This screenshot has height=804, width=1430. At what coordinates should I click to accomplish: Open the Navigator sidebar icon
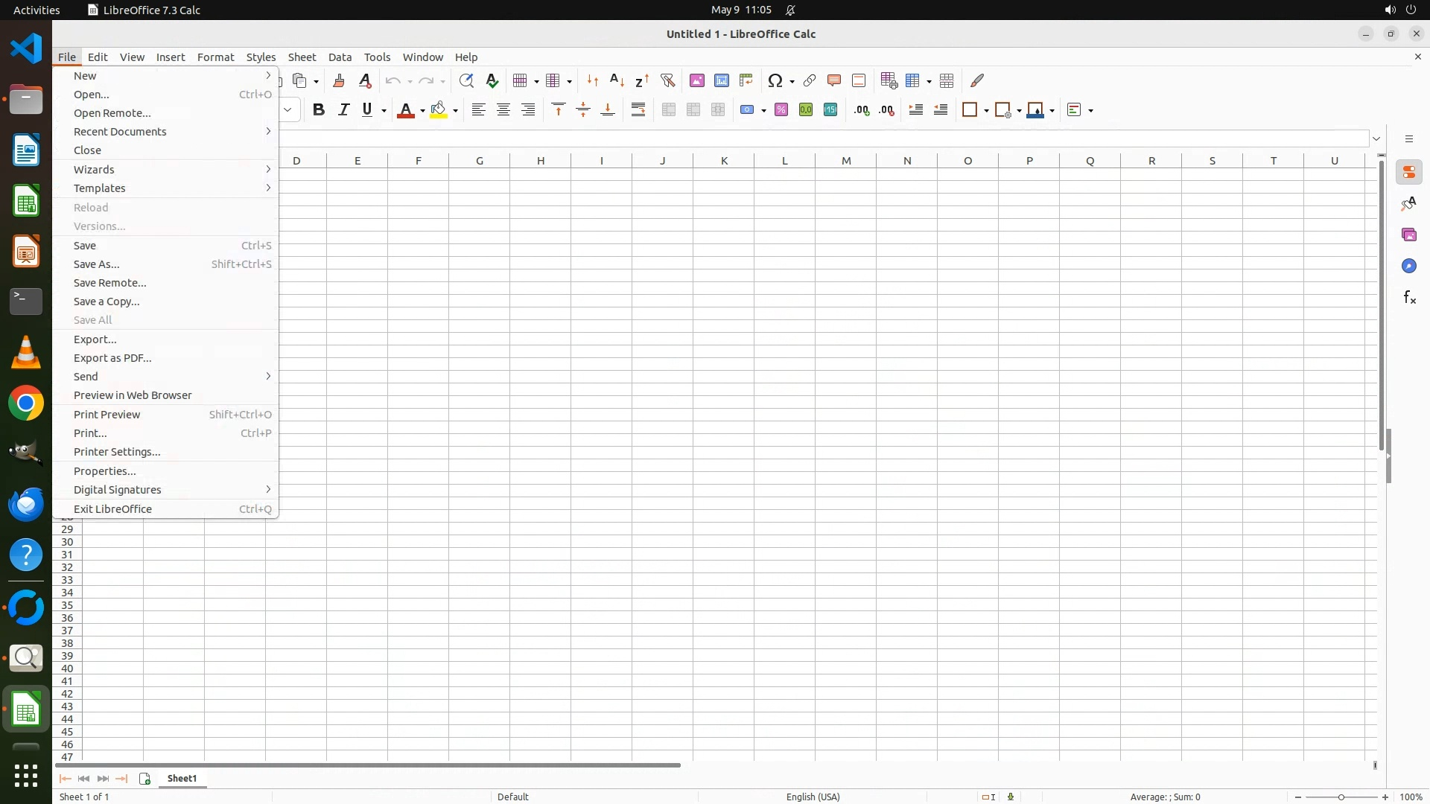(x=1409, y=267)
